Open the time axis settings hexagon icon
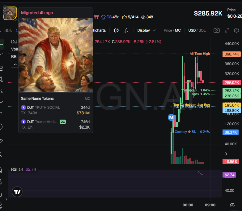This screenshot has width=242, height=211. click(x=232, y=205)
